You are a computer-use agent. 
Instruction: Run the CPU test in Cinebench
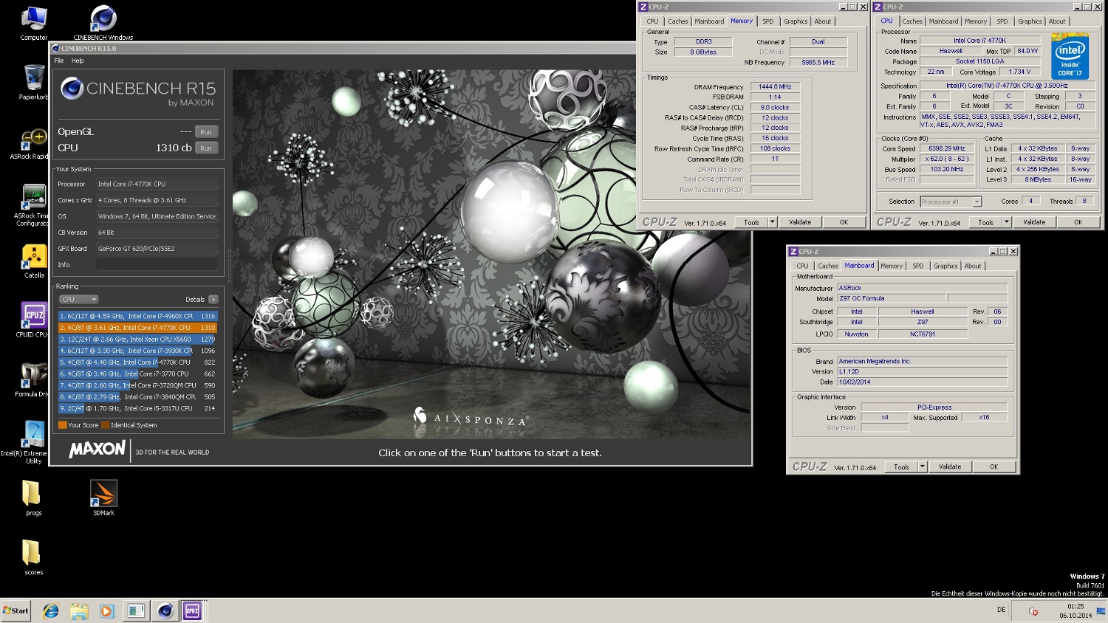(206, 148)
